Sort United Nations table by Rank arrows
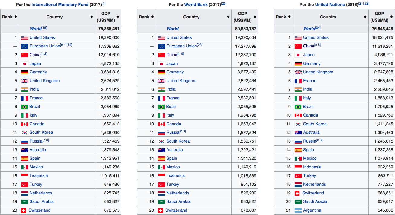395x215 pixels. coord(289,17)
